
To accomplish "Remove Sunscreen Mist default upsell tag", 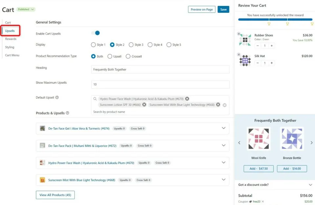I will point(218,105).
